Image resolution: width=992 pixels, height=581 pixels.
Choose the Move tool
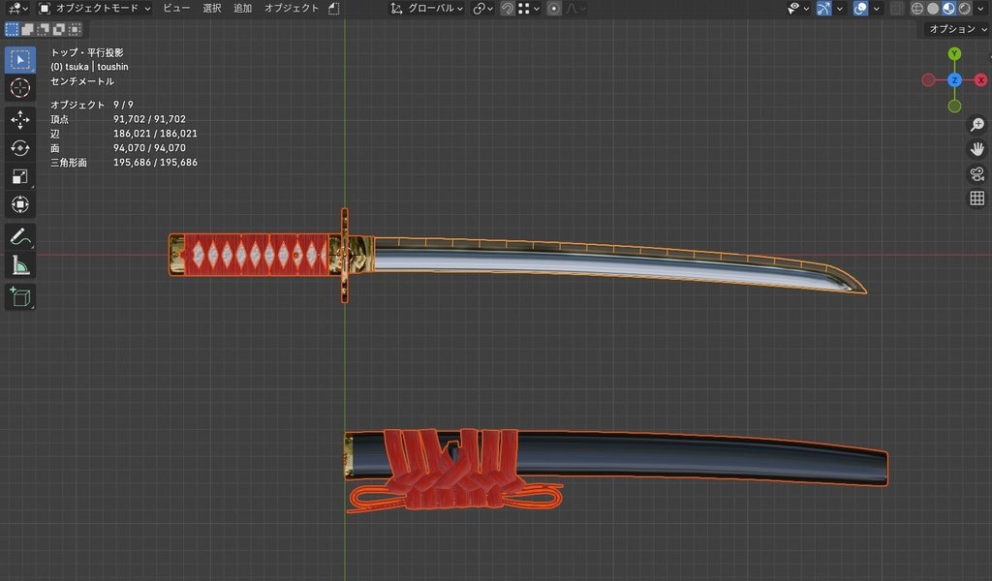click(x=19, y=119)
